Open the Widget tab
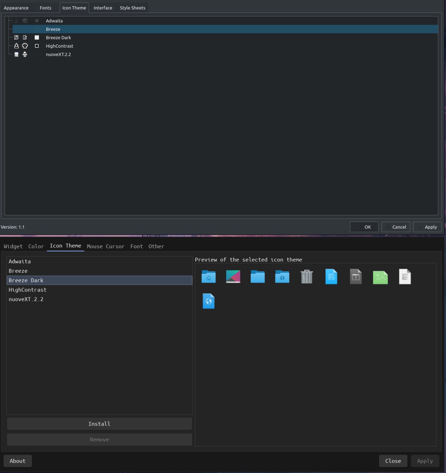This screenshot has width=446, height=473. [x=13, y=246]
